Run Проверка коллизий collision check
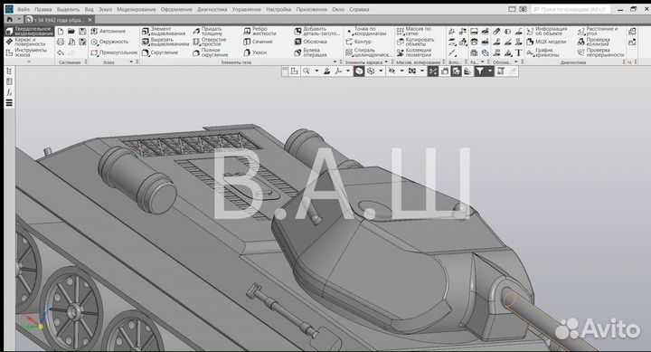Screen dimensions: 651x352 (x=593, y=42)
